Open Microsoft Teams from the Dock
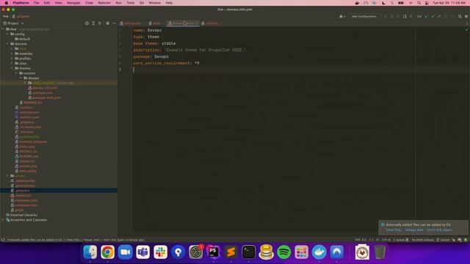 click(x=142, y=252)
